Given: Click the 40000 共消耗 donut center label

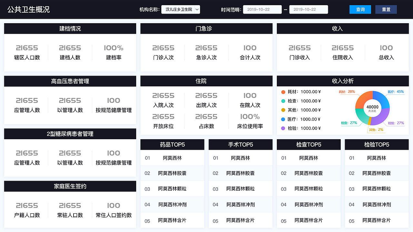Looking at the screenshot, I should click(x=373, y=107).
